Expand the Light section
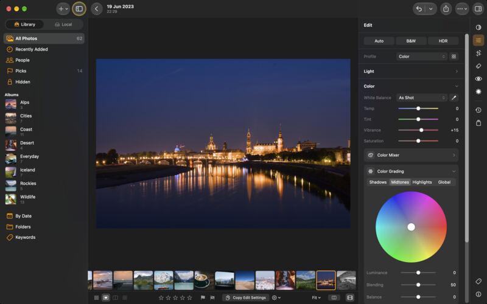The height and width of the screenshot is (304, 487). tap(411, 71)
